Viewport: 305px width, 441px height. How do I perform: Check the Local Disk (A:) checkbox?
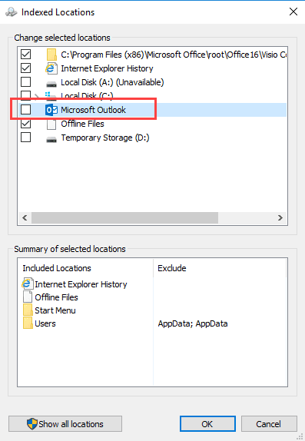[x=26, y=82]
